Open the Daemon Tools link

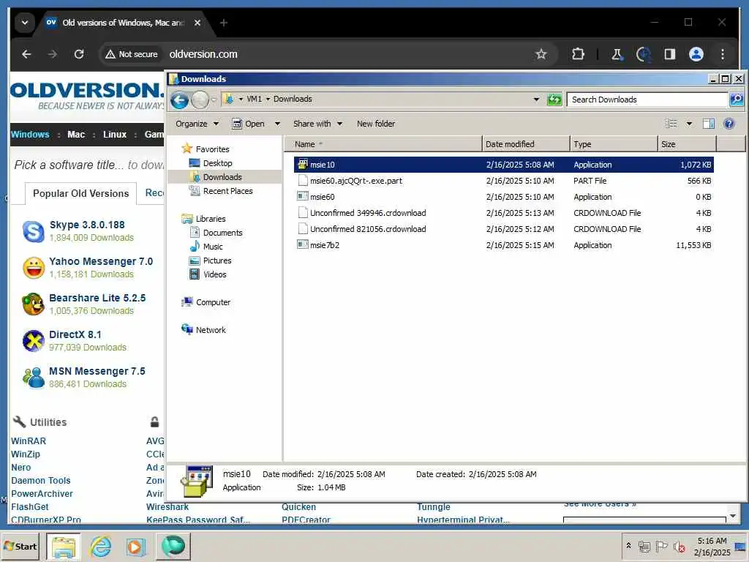click(x=41, y=480)
